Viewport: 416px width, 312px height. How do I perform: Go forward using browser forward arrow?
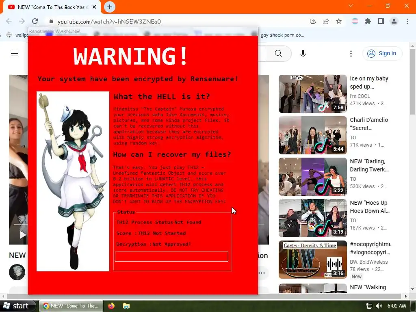coord(22,21)
